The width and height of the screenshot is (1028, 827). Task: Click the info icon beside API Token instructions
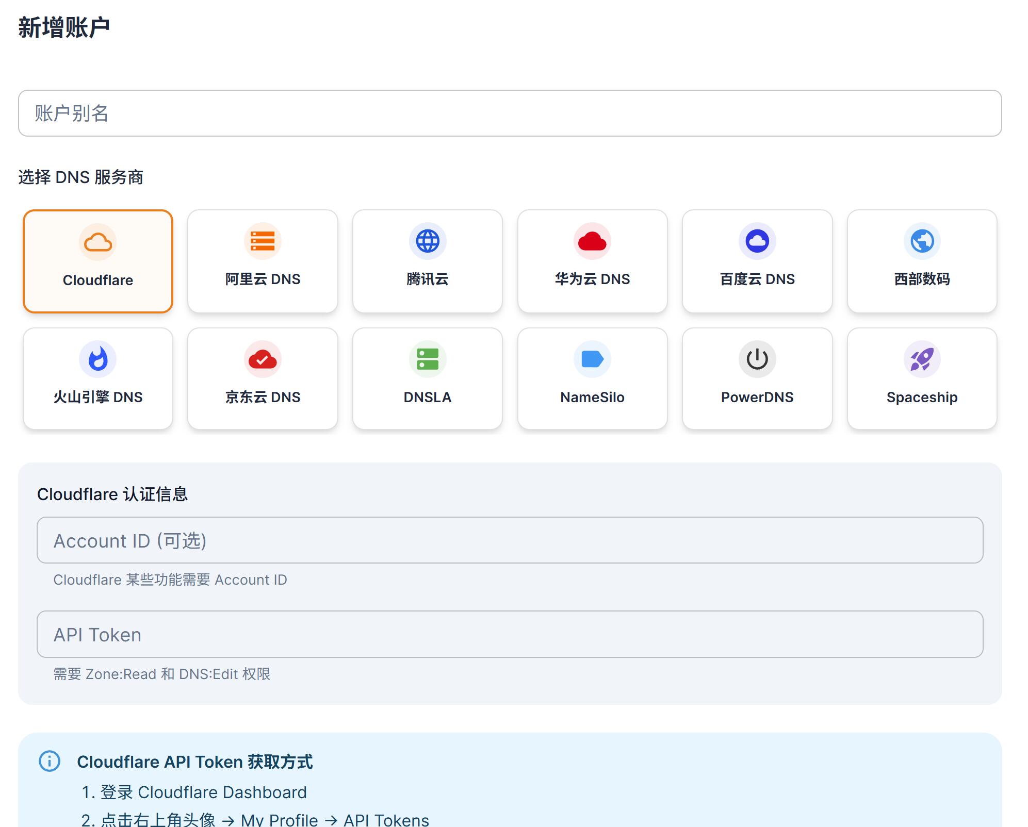point(50,761)
